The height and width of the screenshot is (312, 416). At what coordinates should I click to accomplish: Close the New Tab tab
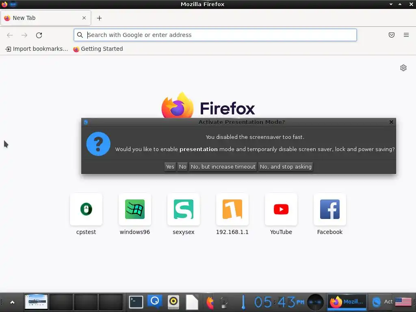tap(84, 18)
